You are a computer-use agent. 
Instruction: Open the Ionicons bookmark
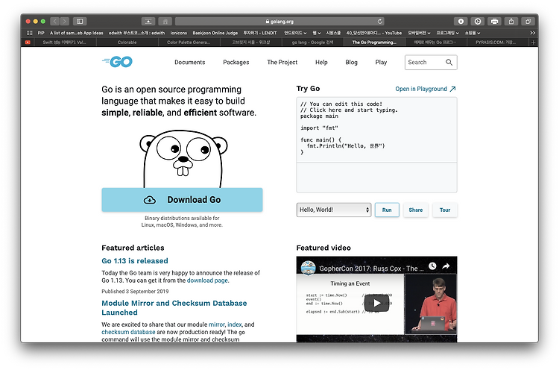coord(179,33)
